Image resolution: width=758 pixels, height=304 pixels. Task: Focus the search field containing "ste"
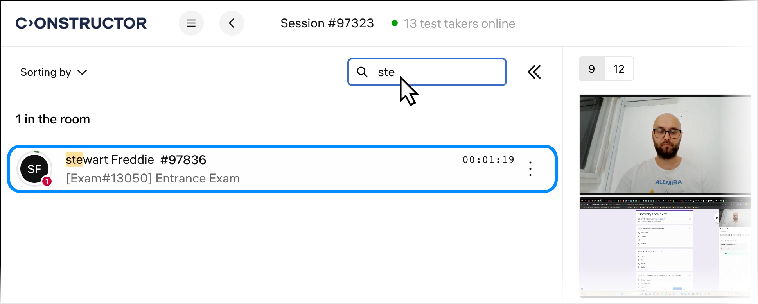[x=438, y=72]
